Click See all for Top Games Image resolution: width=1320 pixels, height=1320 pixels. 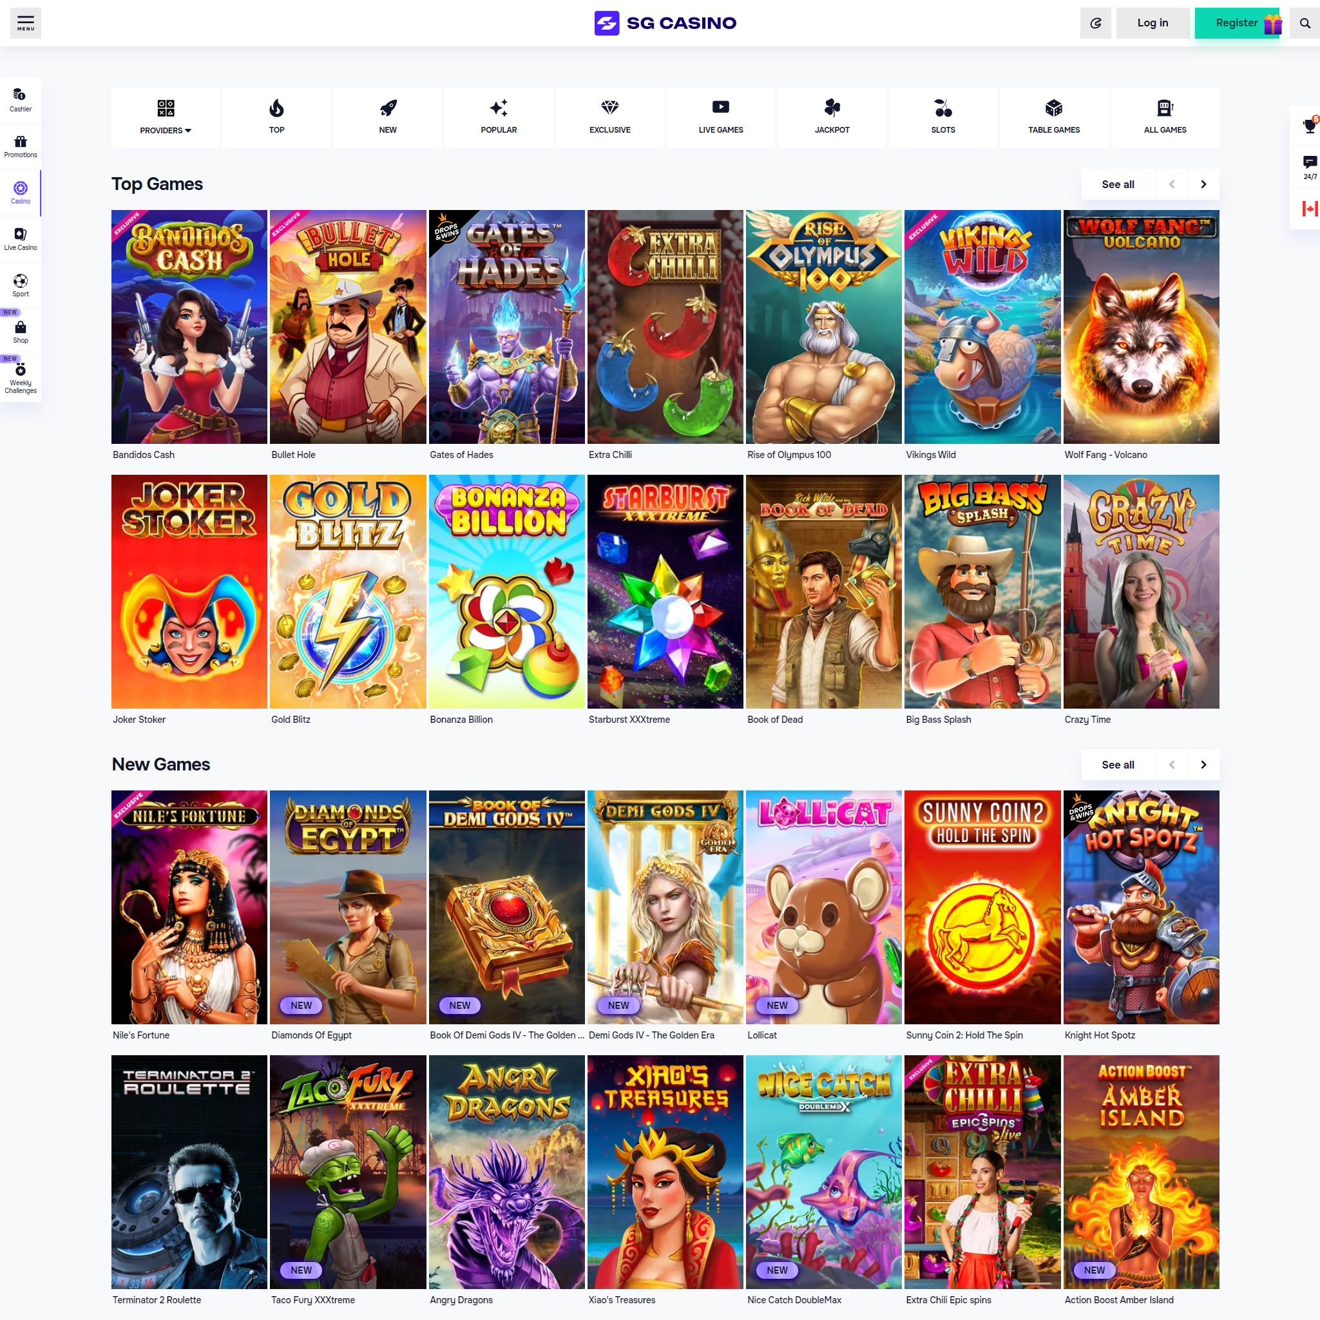(1117, 184)
